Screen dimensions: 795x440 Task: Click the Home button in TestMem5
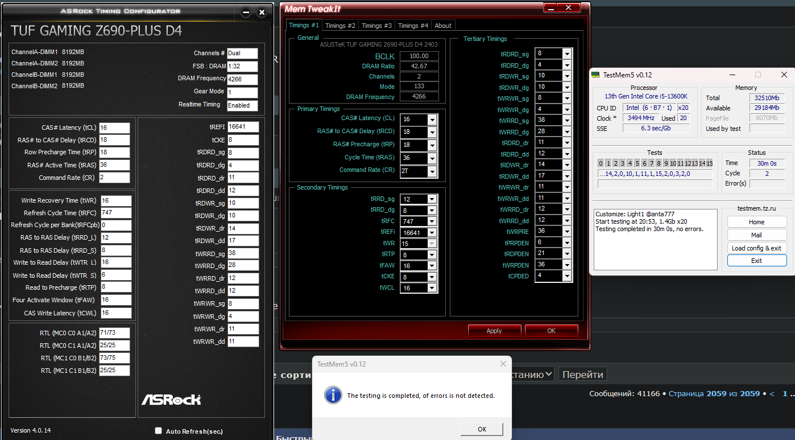click(x=757, y=222)
